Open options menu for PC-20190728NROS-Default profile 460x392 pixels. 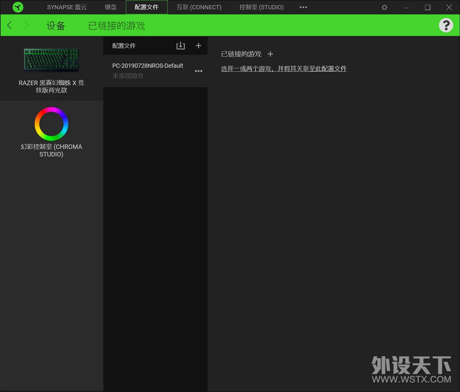click(x=198, y=71)
